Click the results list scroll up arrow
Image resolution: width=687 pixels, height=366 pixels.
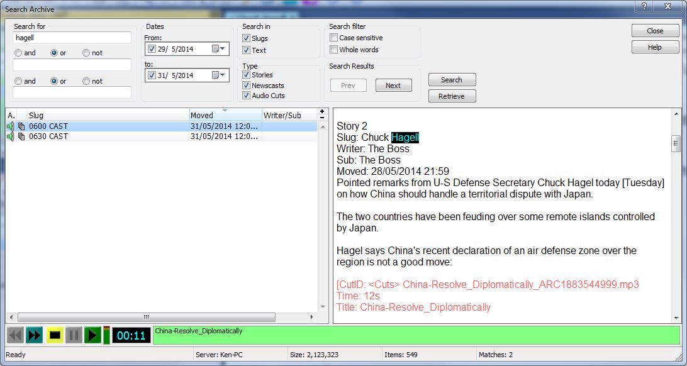pyautogui.click(x=323, y=127)
